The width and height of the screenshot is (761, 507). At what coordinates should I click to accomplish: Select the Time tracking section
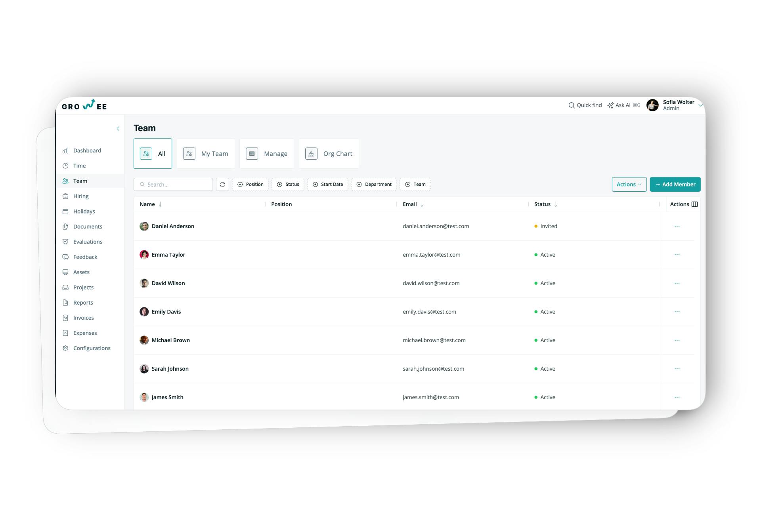[x=79, y=166]
